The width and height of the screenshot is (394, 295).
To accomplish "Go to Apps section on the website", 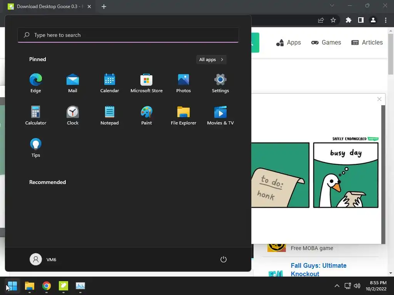I will point(289,42).
